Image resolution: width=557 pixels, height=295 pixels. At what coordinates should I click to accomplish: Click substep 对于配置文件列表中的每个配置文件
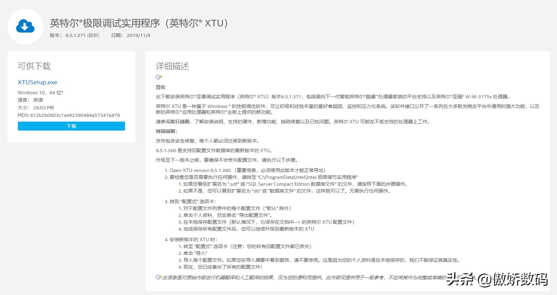pyautogui.click(x=235, y=208)
